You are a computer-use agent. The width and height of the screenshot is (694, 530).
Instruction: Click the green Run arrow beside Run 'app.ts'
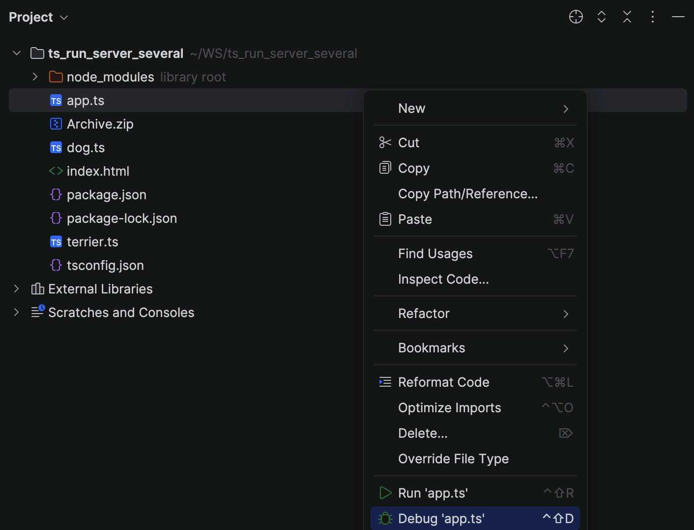point(385,493)
